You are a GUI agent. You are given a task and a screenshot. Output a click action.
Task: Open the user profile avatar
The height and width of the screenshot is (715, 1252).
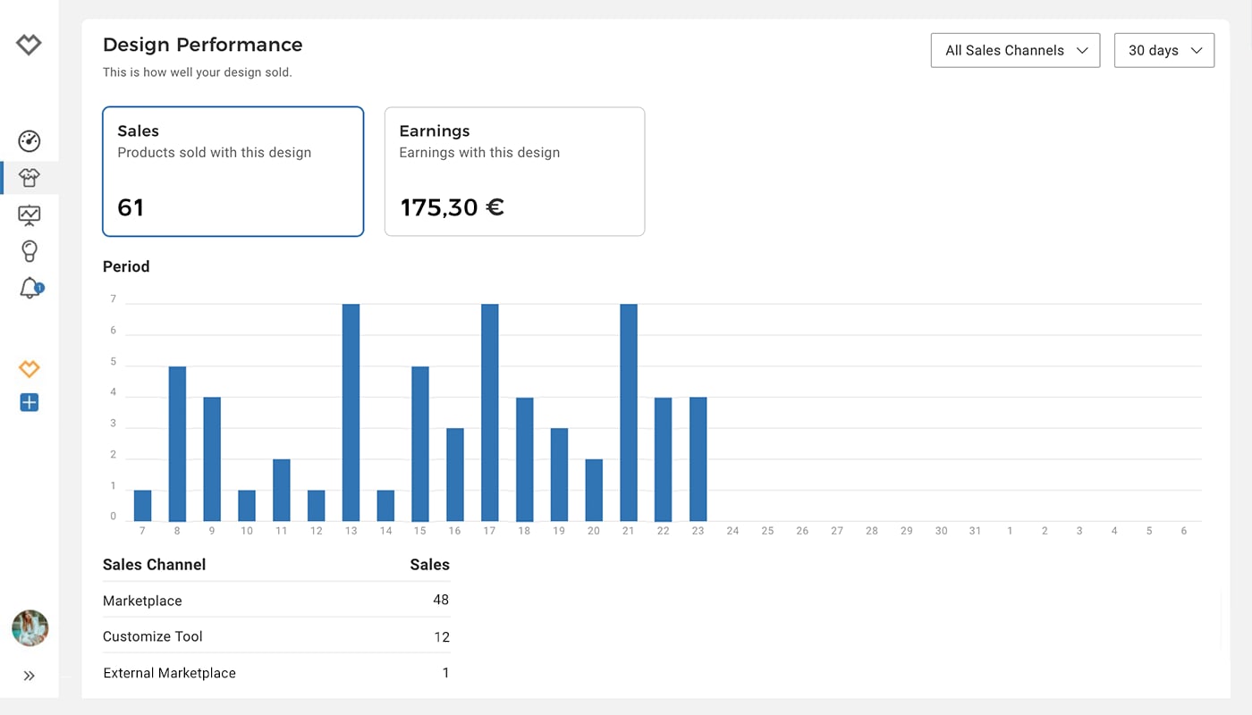pos(30,628)
